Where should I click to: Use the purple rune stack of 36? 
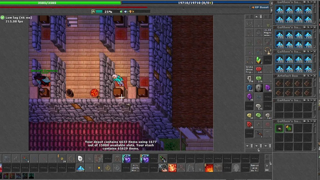(249, 97)
